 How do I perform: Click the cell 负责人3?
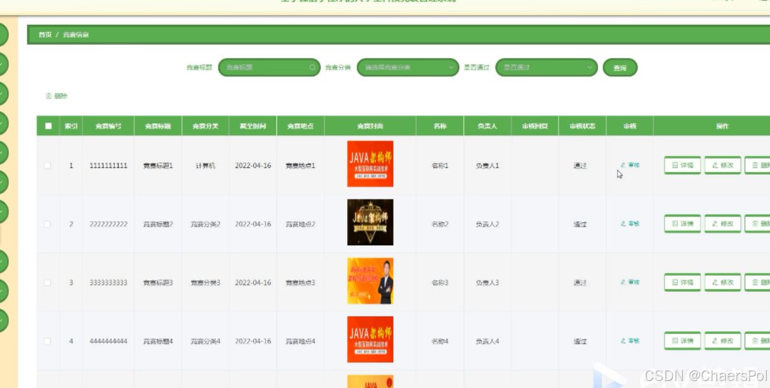pos(487,283)
